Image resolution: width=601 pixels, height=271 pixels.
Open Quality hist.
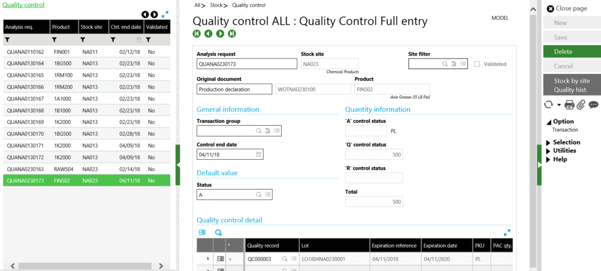tap(570, 90)
